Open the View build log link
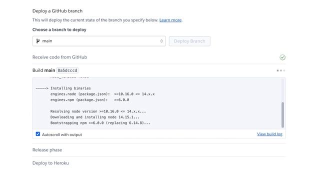The height and width of the screenshot is (180, 320). pyautogui.click(x=269, y=134)
